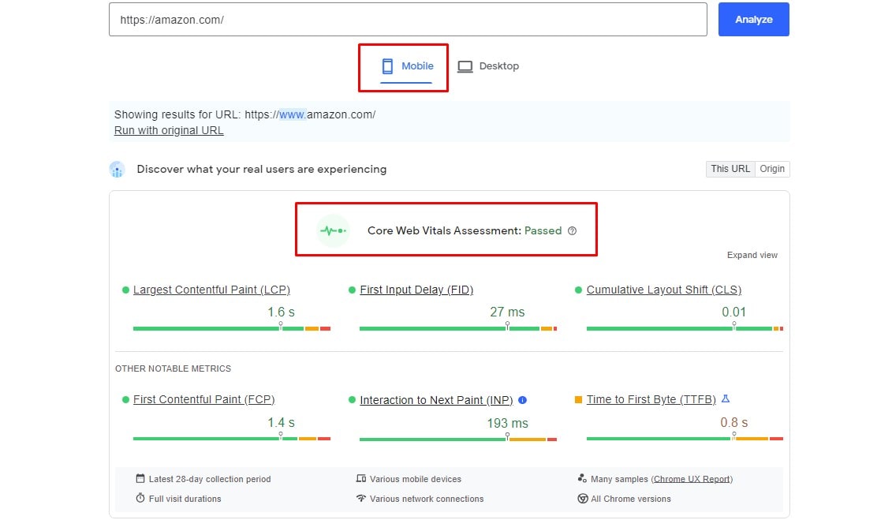Image resolution: width=892 pixels, height=520 pixels.
Task: Click the Core Web Vitals pulse icon
Action: coord(333,230)
